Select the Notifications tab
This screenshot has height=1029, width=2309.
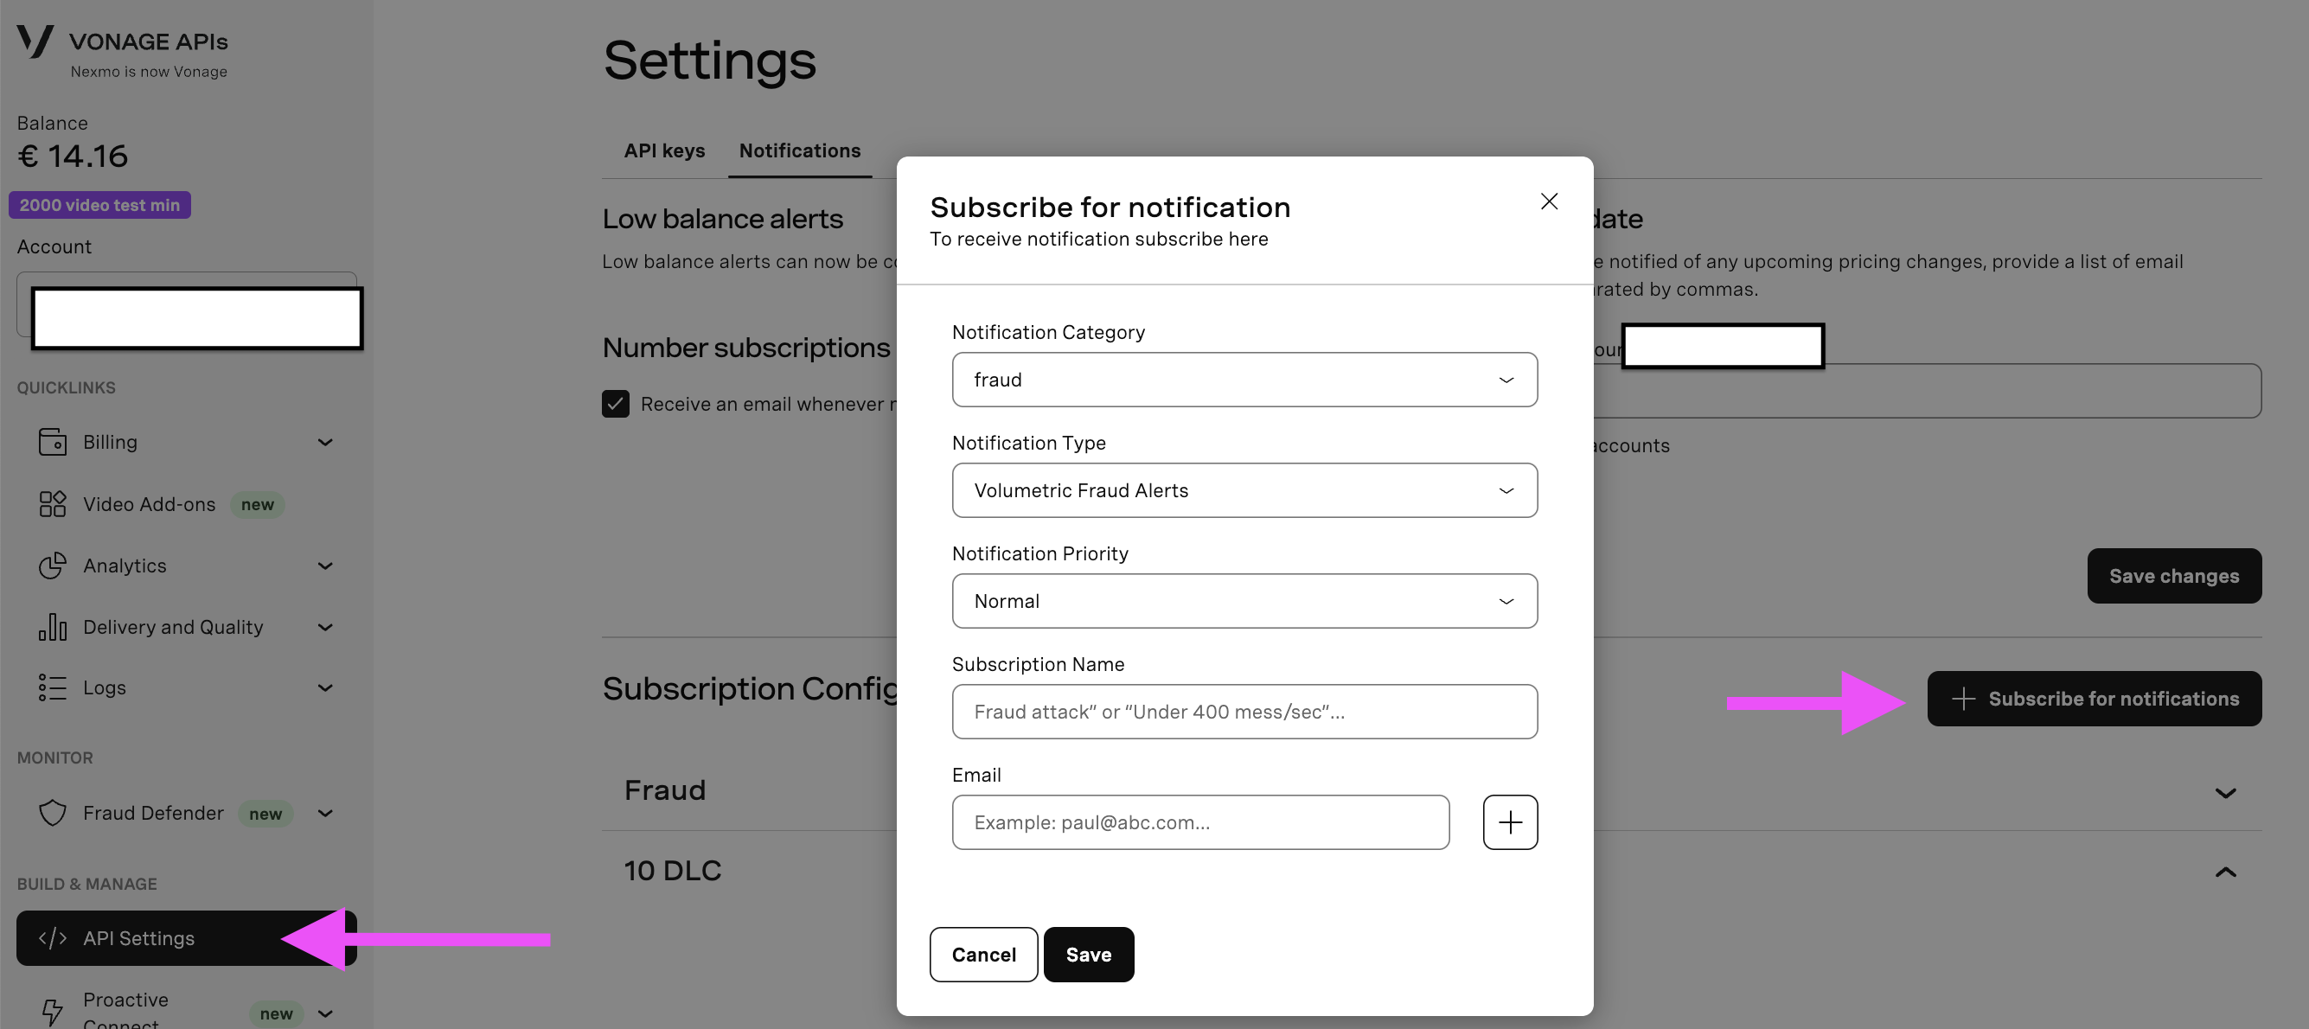(x=800, y=150)
